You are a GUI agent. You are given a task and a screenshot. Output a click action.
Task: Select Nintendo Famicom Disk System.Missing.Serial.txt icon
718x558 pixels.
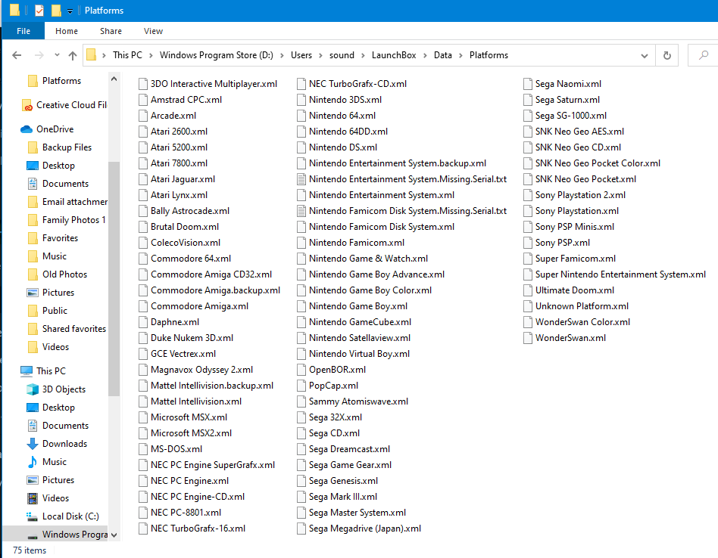coord(301,211)
